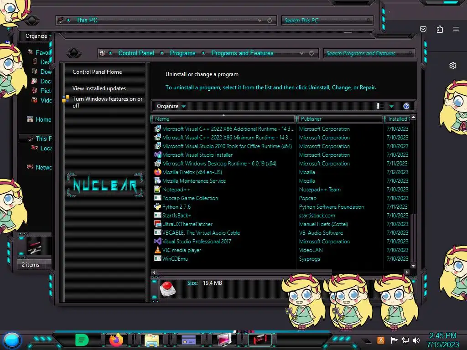The height and width of the screenshot is (350, 467).
Task: Click the Programs and Features breadcrumb segment
Action: 242,53
